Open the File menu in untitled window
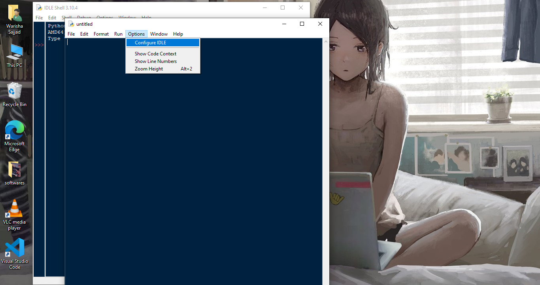 point(71,34)
